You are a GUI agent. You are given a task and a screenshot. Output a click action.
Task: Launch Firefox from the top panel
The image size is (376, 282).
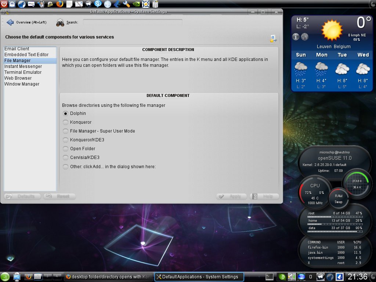(x=60, y=4)
